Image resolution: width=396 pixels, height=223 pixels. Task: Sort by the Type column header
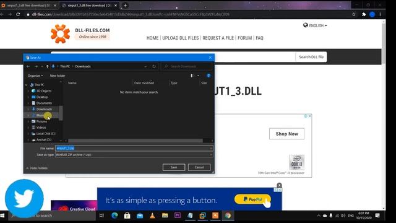click(x=174, y=83)
